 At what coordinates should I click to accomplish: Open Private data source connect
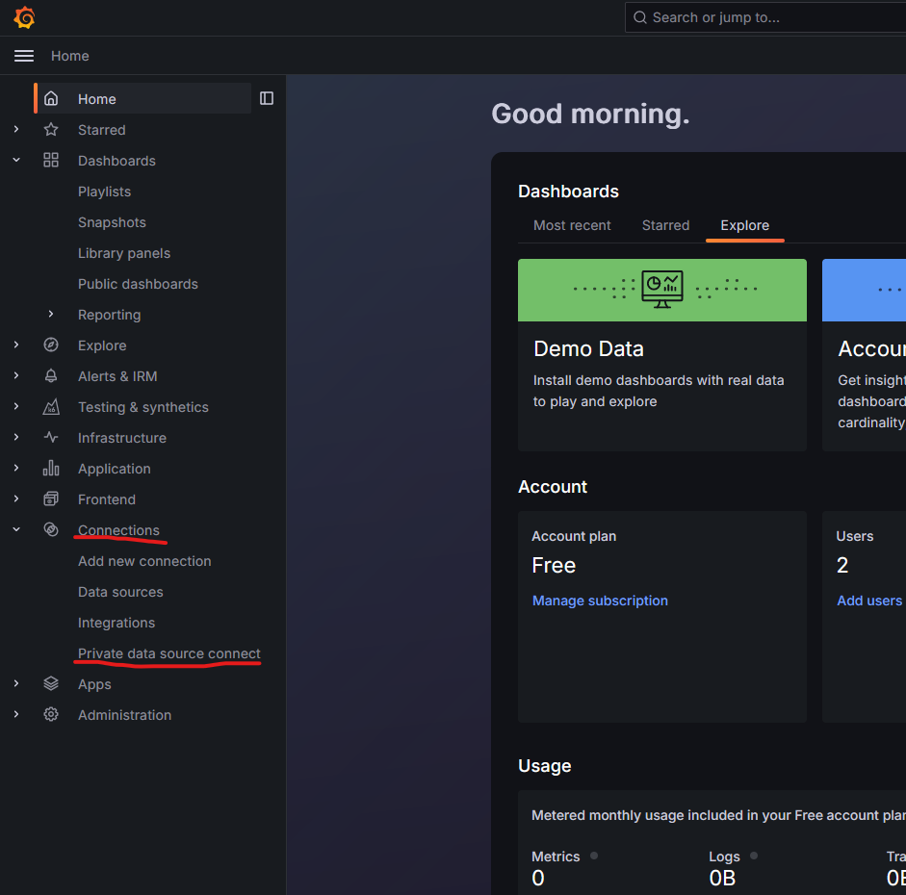pyautogui.click(x=169, y=653)
